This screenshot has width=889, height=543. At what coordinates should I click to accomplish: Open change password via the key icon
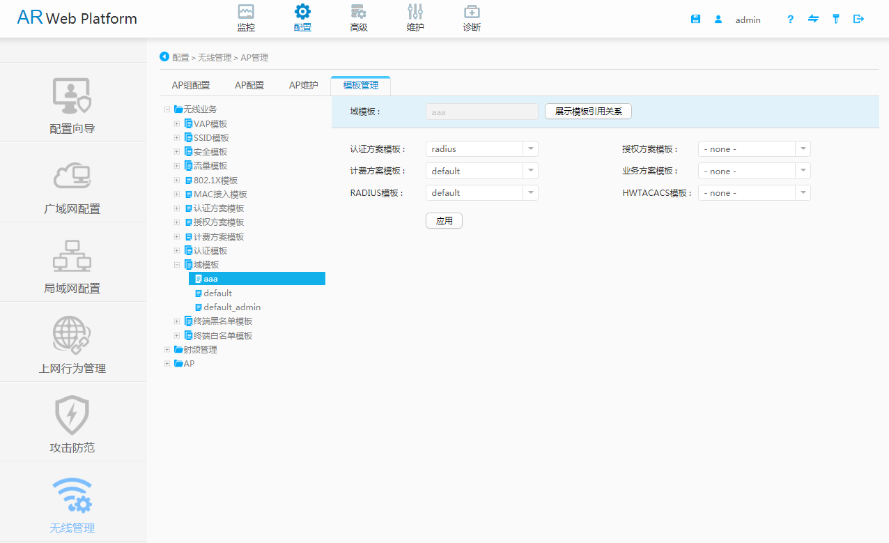835,19
